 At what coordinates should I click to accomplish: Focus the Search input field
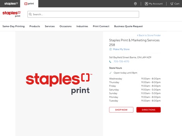83,14
